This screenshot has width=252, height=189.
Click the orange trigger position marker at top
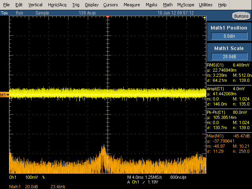(107, 17)
